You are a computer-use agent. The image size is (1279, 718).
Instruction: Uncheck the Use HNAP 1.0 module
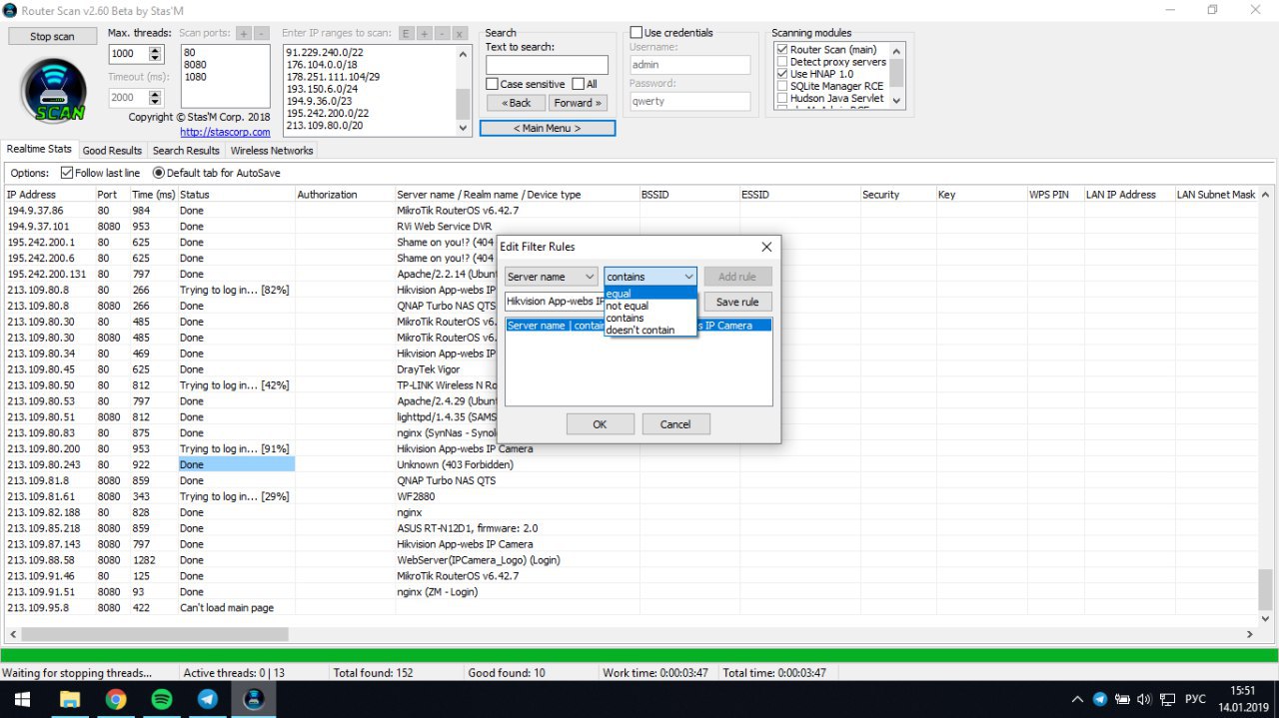pos(782,74)
